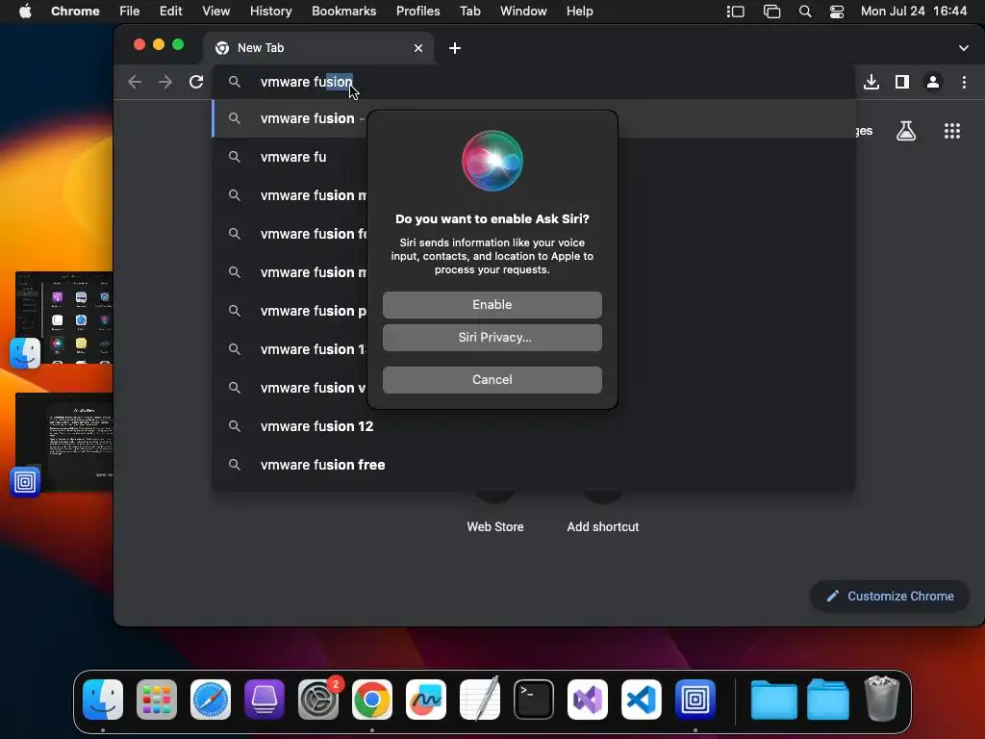Open VMware Fusion from the Dock
Viewport: 985px width, 739px height.
pos(695,700)
